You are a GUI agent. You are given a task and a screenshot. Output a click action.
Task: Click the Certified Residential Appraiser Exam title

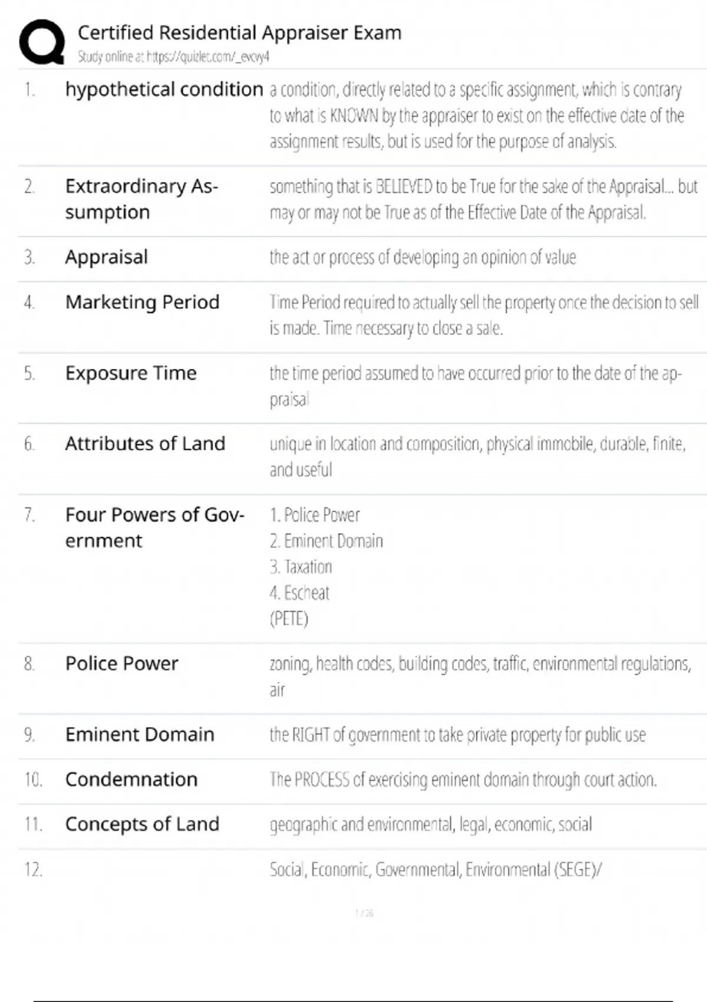[239, 33]
